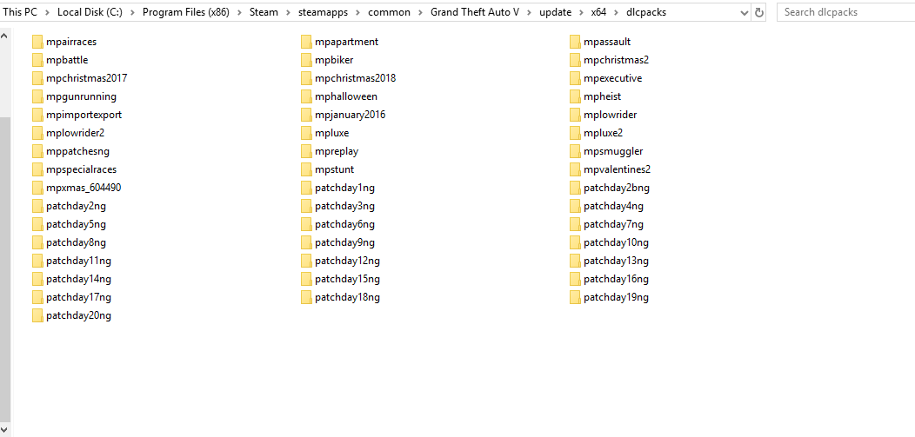Expand the chevron after Local Disk (C:)
The height and width of the screenshot is (437, 915).
132,12
